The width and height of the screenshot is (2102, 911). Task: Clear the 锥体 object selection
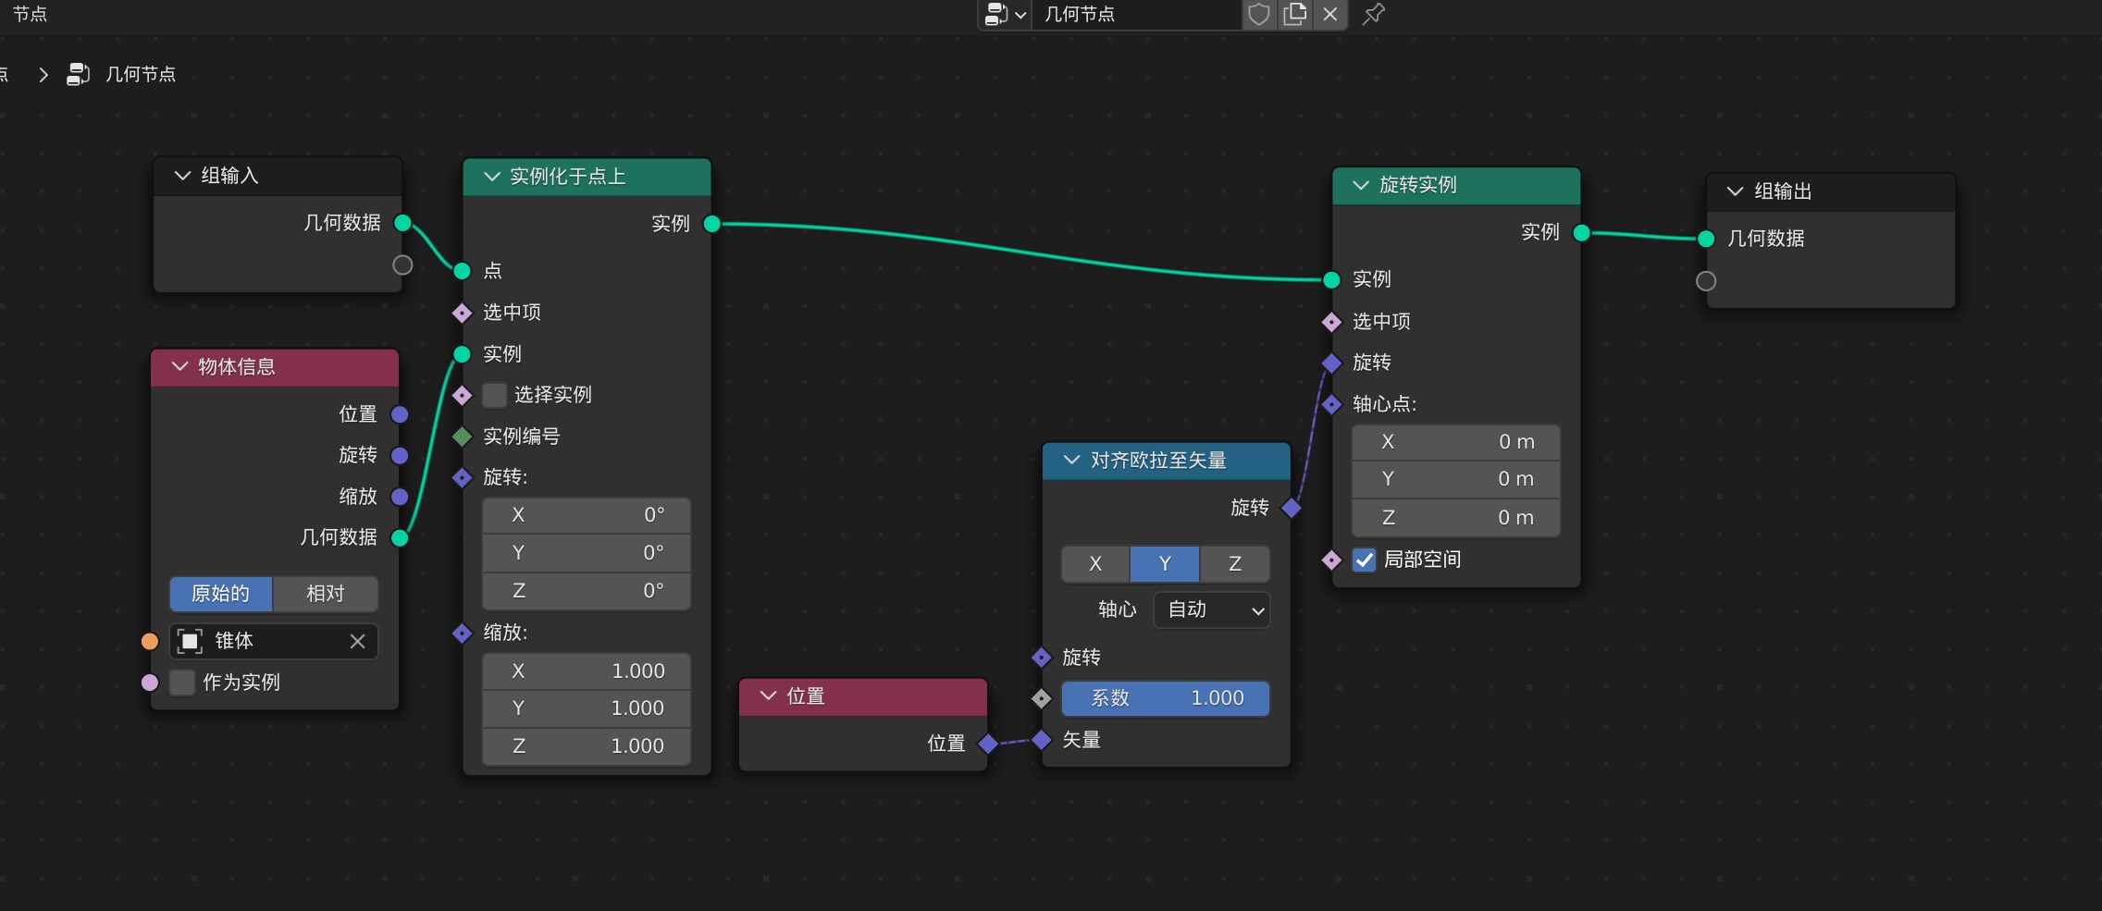point(358,641)
